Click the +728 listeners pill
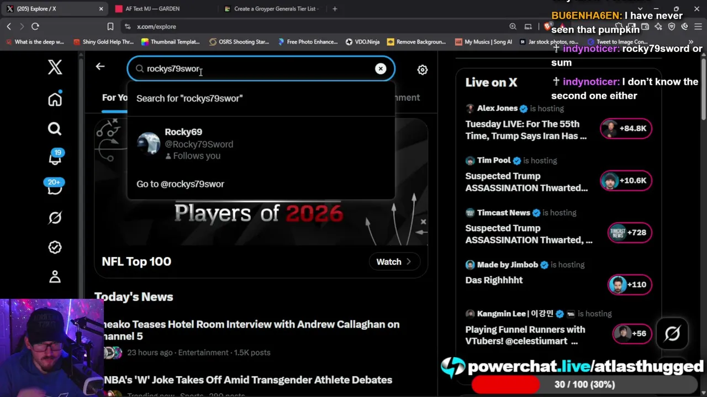Image resolution: width=707 pixels, height=397 pixels. point(629,232)
